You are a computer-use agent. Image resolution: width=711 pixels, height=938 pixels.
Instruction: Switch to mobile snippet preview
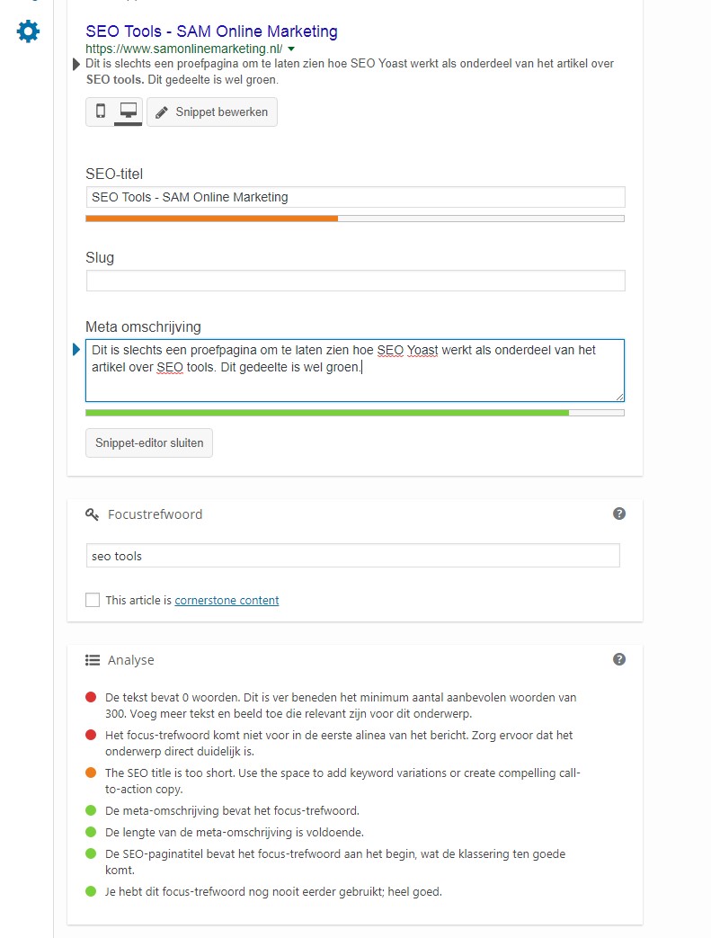101,112
